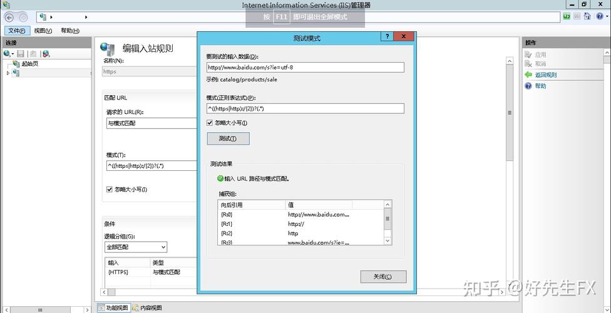Switch to 内容视图 tab

coord(147,308)
